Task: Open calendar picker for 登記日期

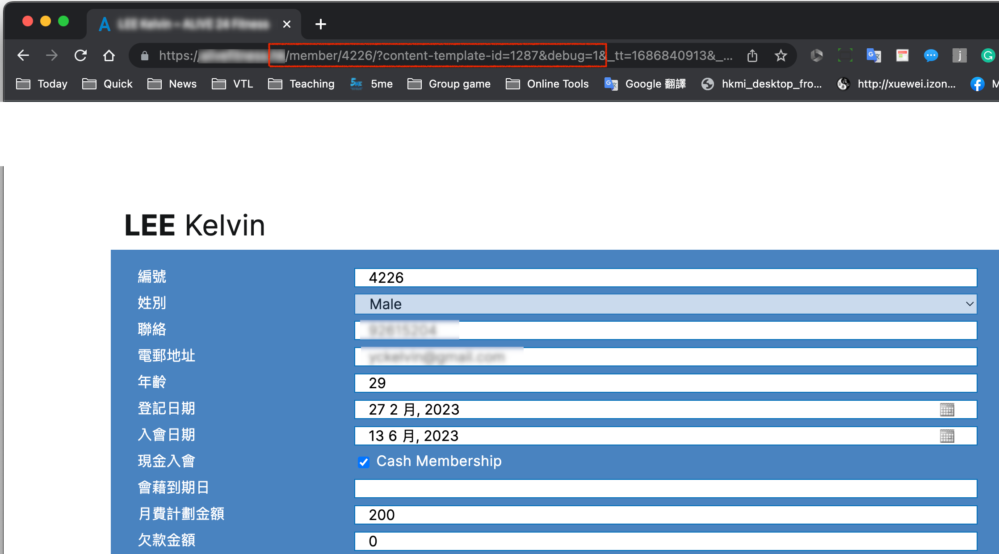Action: tap(947, 410)
